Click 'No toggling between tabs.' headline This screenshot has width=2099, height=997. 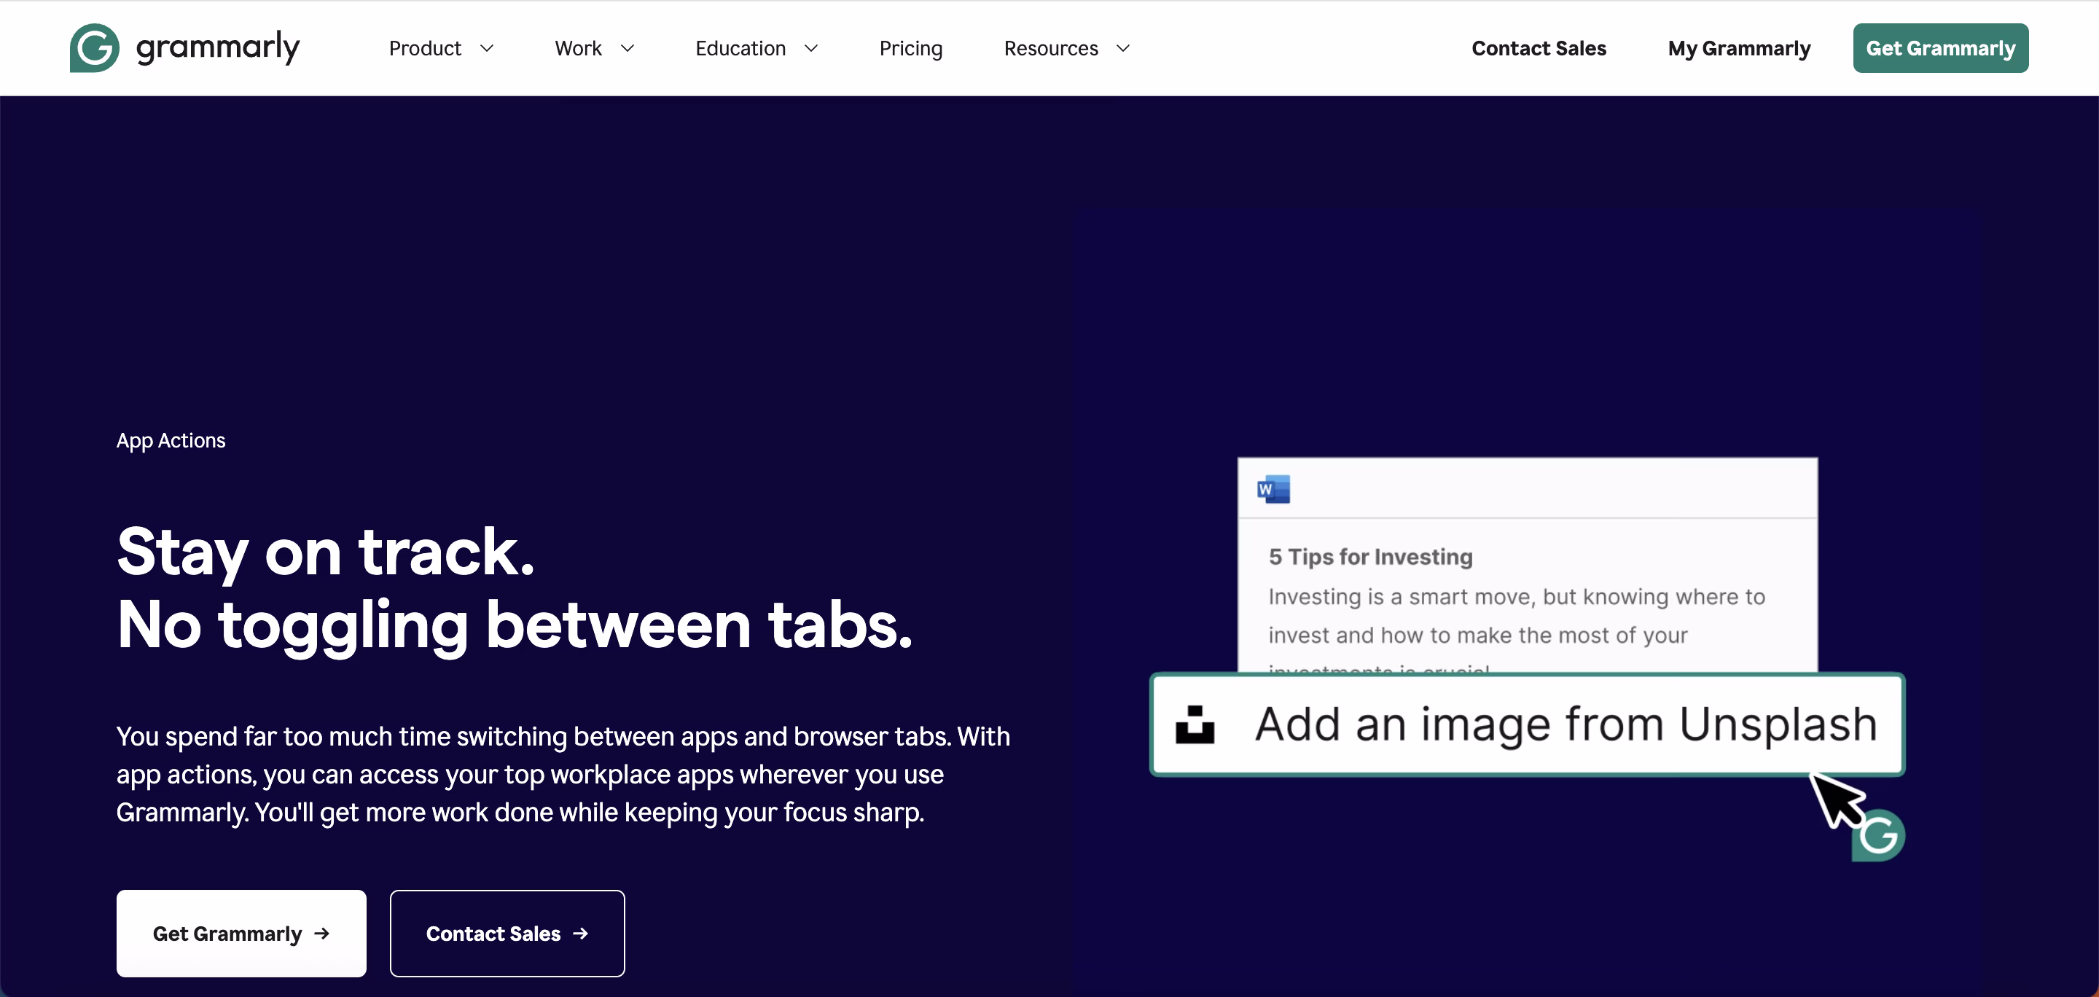514,626
